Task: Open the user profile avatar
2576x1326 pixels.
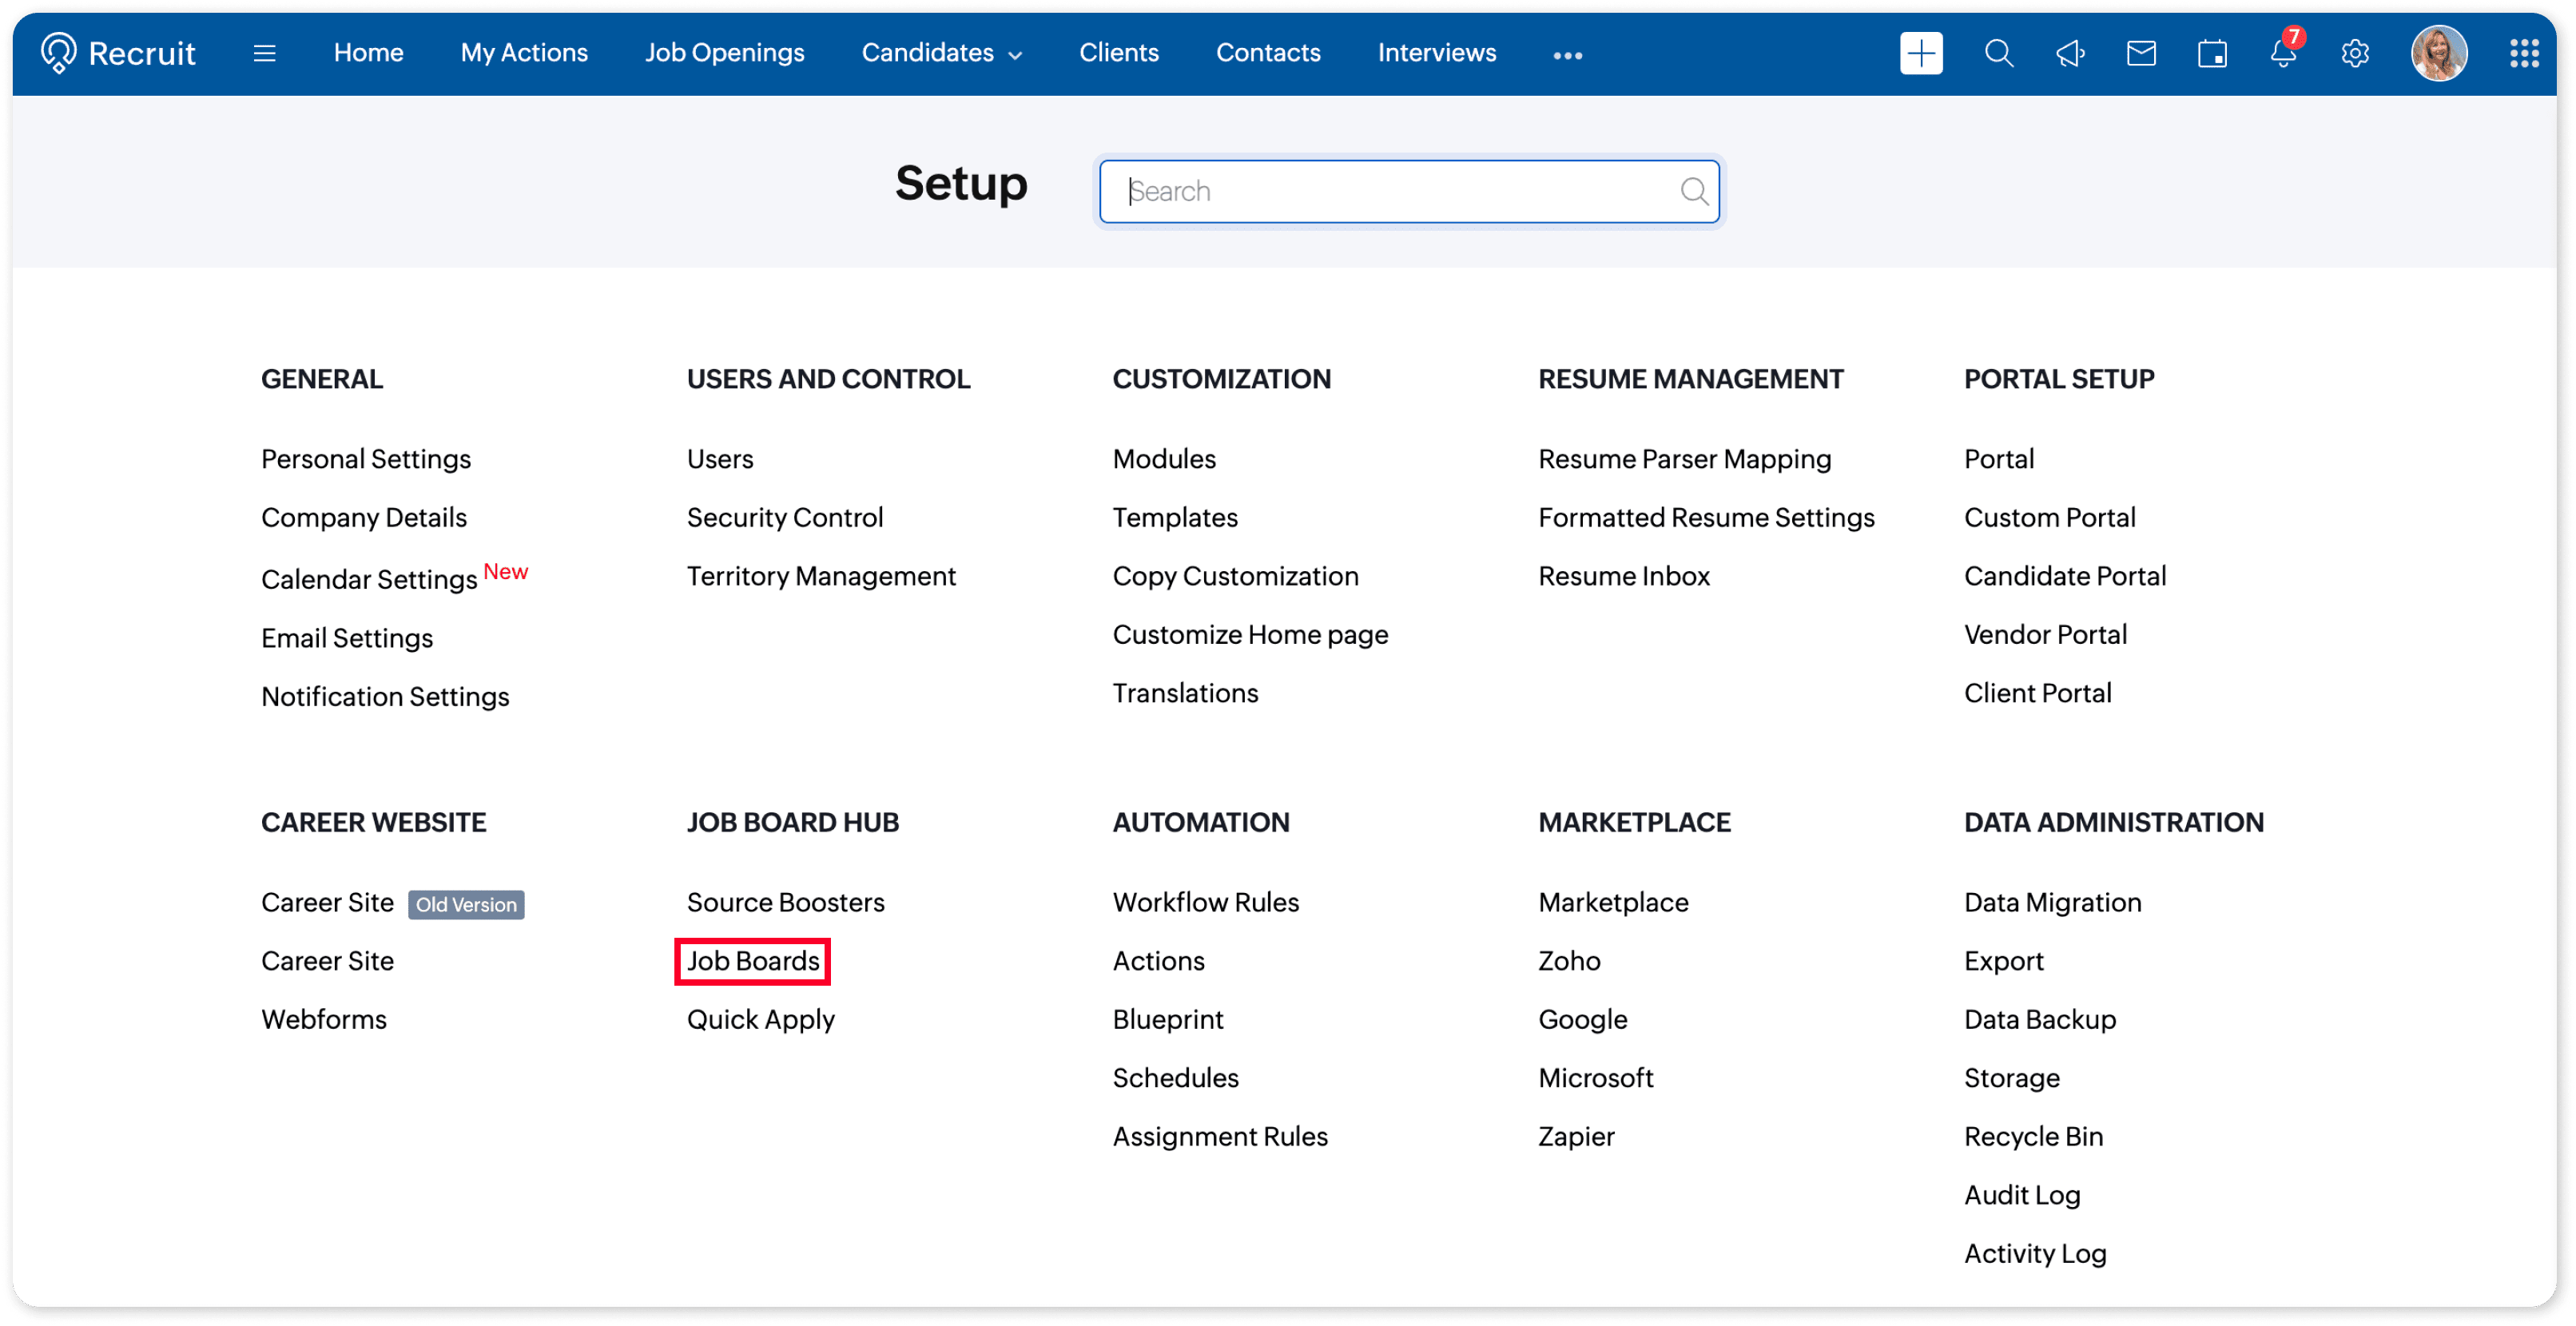Action: point(2439,53)
